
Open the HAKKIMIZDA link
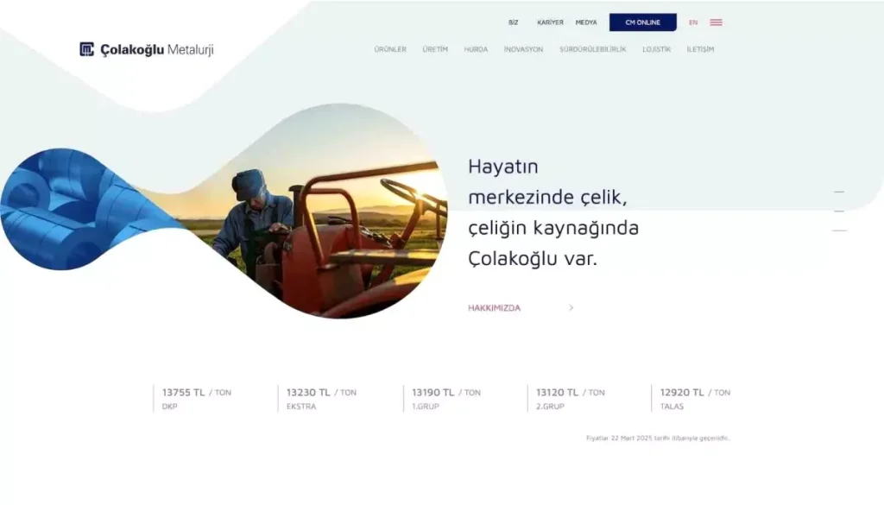(493, 307)
